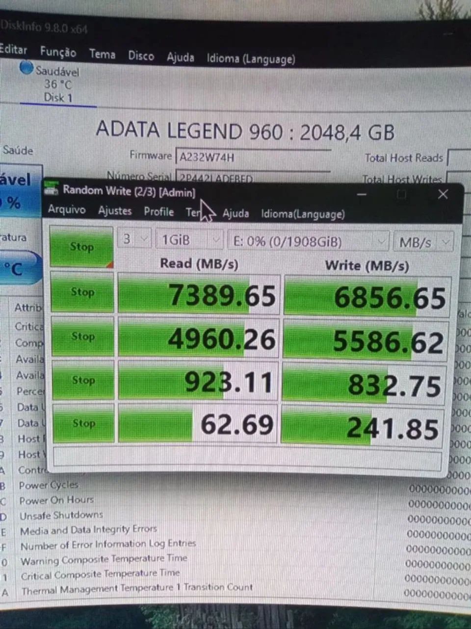Click Write (MB/s) column header
The height and width of the screenshot is (629, 471).
pos(366,266)
